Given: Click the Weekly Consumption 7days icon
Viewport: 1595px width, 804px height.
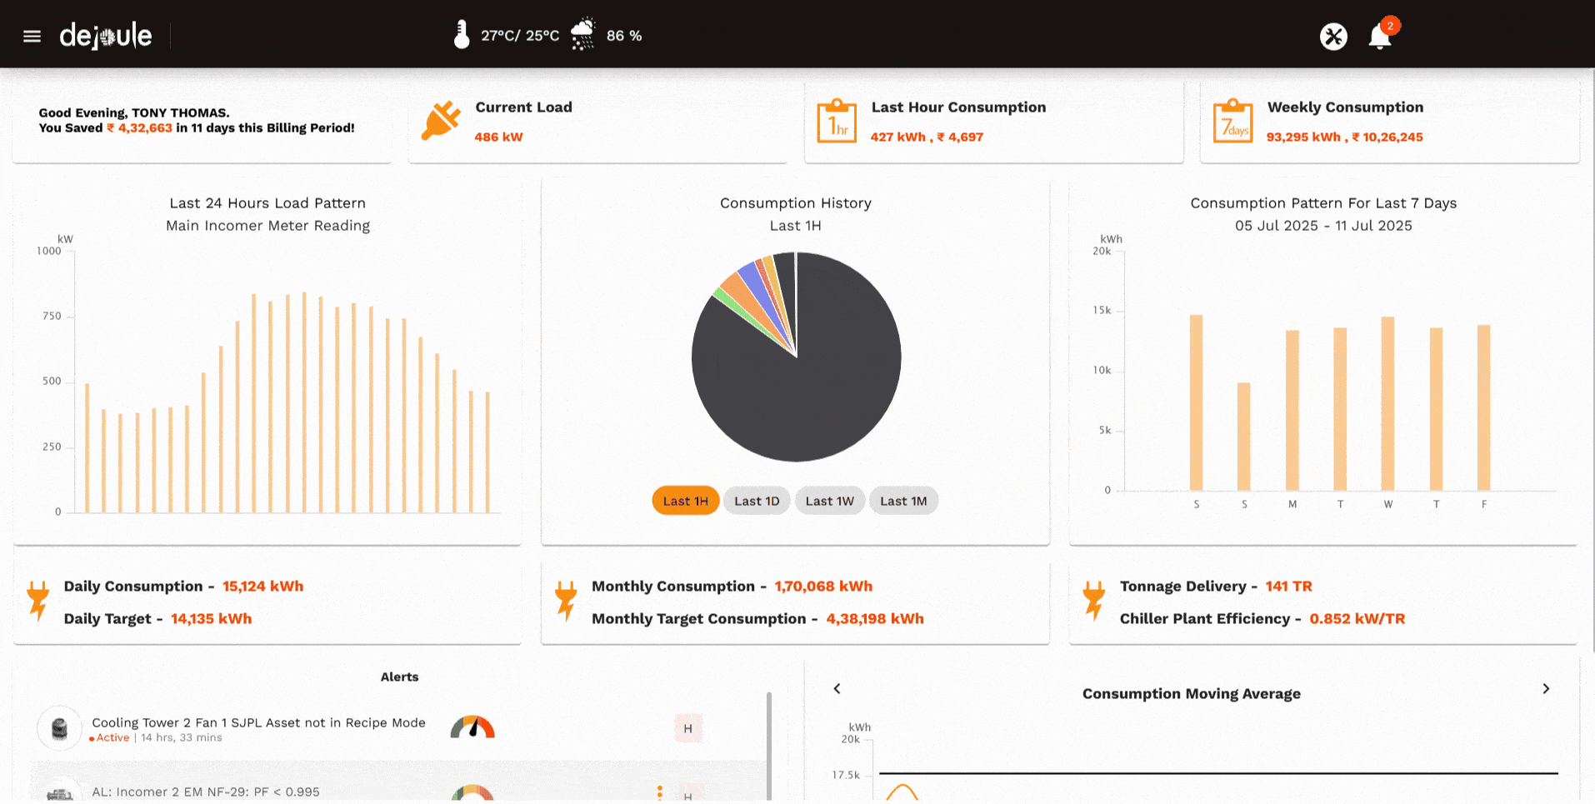Looking at the screenshot, I should [1232, 122].
